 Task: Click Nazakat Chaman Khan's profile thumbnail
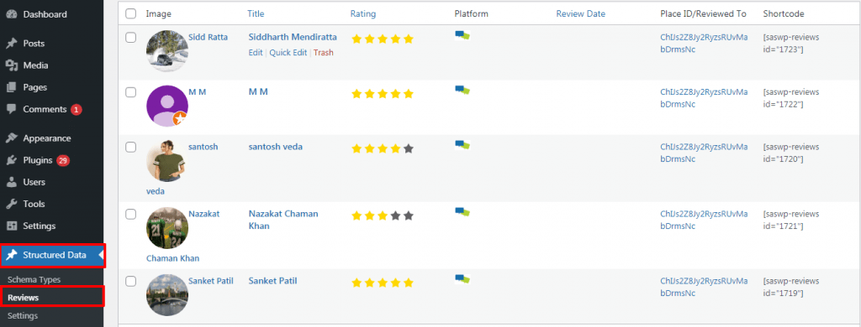(x=167, y=228)
